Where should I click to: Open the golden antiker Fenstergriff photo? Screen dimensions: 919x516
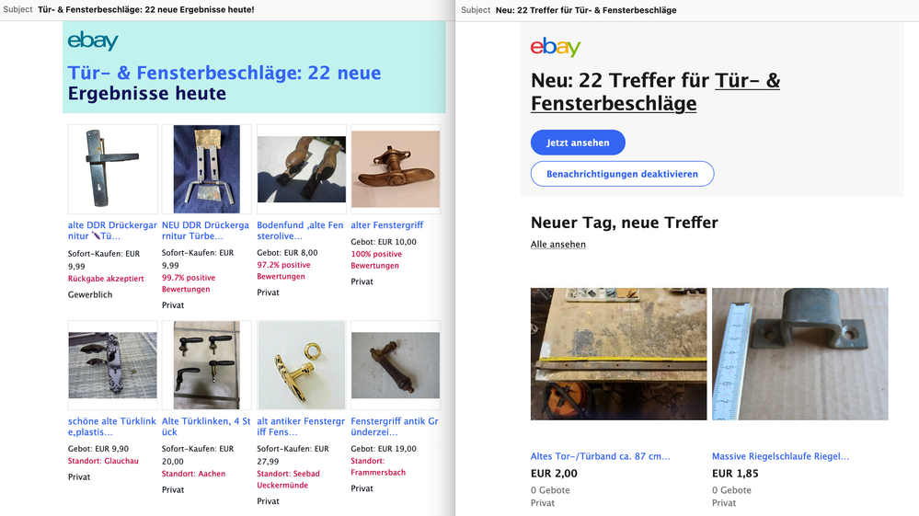point(301,365)
